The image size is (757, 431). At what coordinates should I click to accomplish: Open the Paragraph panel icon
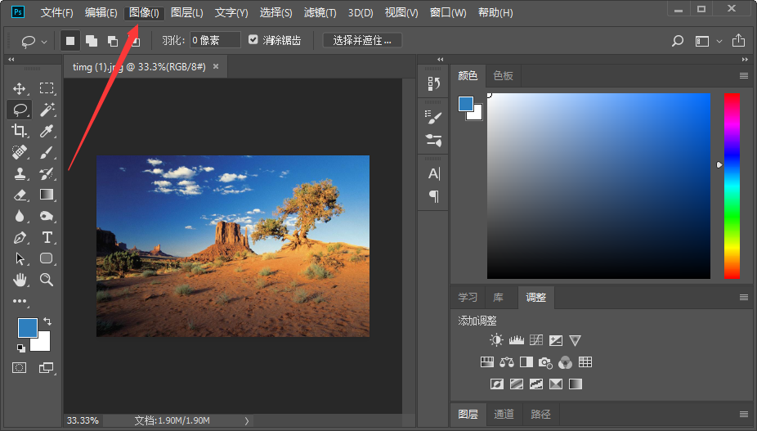(x=433, y=196)
